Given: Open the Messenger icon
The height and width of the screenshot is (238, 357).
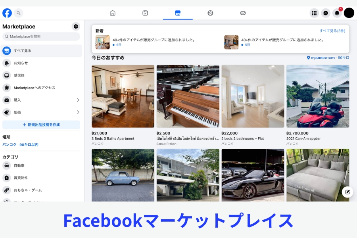Looking at the screenshot, I should click(x=326, y=13).
